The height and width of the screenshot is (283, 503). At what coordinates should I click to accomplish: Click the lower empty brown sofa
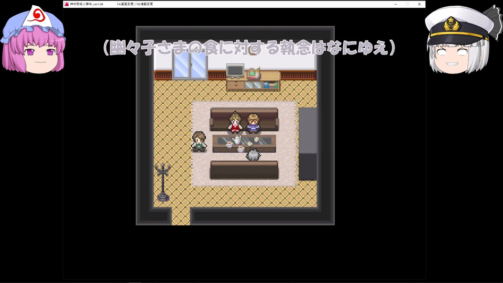pyautogui.click(x=244, y=170)
